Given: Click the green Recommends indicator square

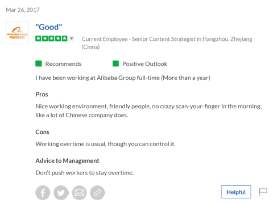Looking at the screenshot, I should [39, 63].
